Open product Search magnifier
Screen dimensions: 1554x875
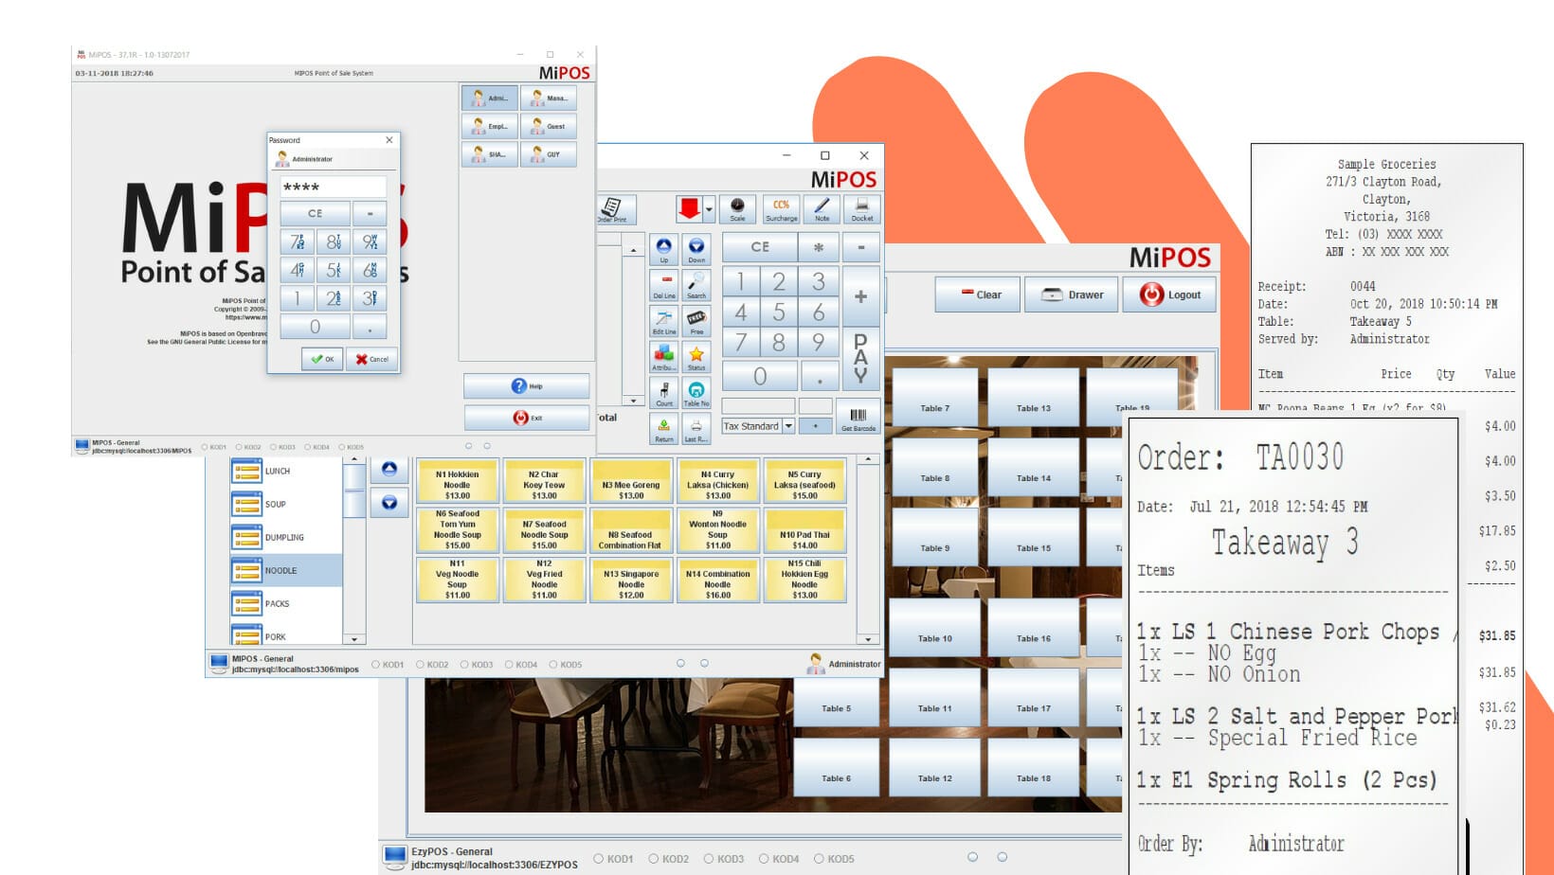coord(696,286)
